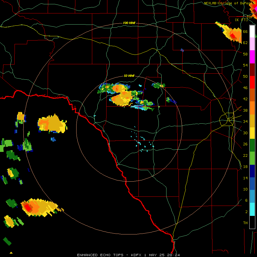Click the "KDFX" radar site identifier
This screenshot has width=257, height=257.
[x=136, y=255]
